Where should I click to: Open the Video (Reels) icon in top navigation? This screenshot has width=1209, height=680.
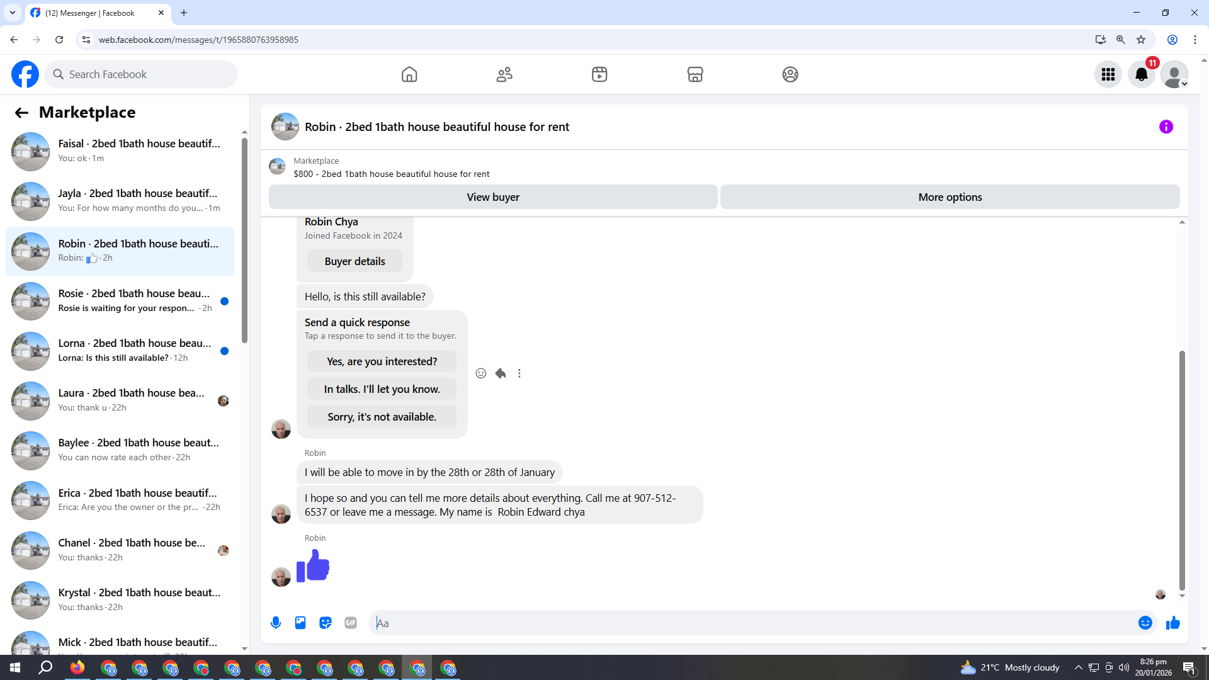click(599, 74)
